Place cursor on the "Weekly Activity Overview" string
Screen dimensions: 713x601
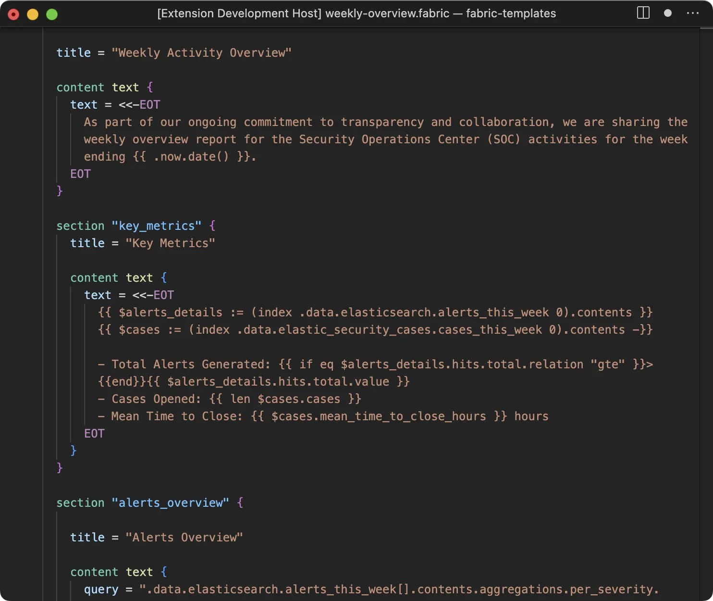point(202,52)
